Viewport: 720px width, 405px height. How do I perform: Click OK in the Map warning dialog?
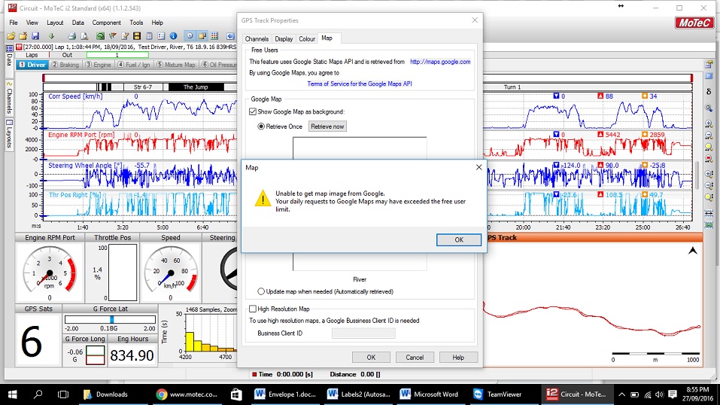pos(459,239)
